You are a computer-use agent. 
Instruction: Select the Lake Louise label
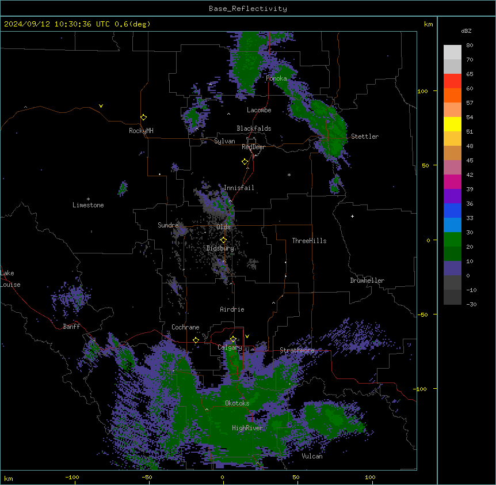[x=10, y=279]
